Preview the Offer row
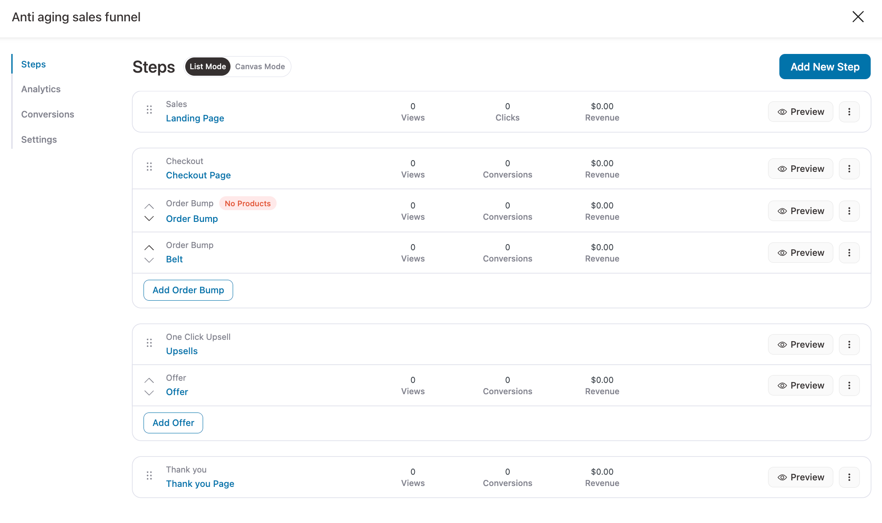The height and width of the screenshot is (523, 882). [801, 386]
